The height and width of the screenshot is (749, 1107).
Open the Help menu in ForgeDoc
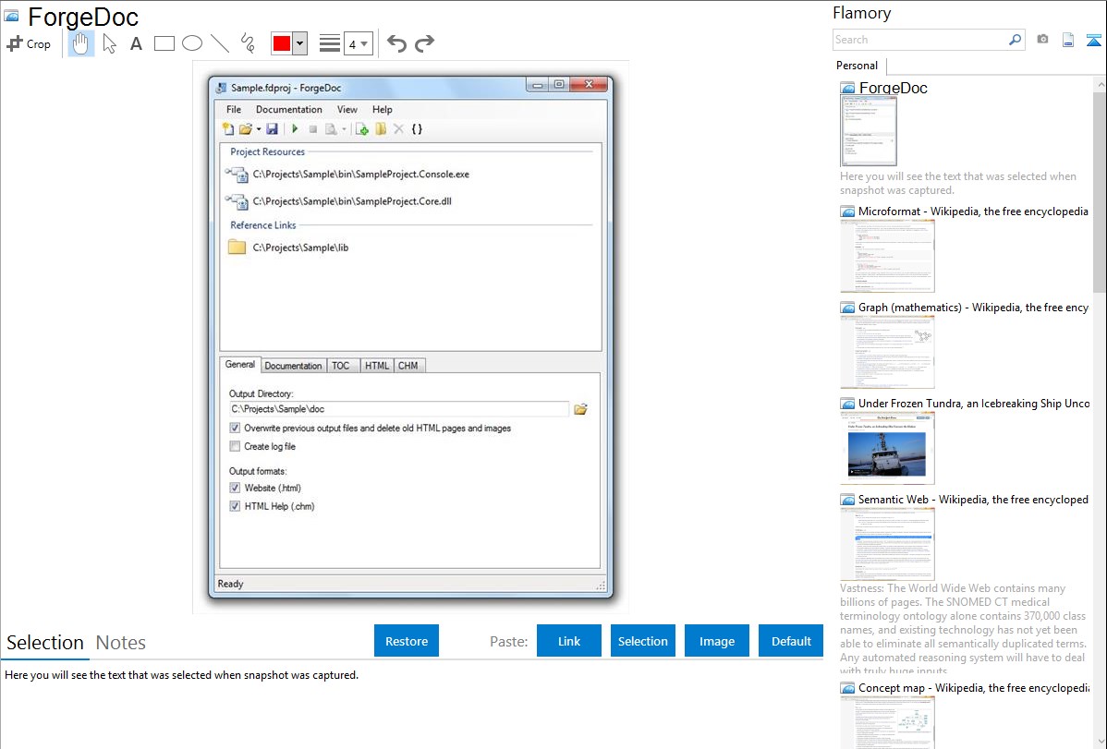382,109
